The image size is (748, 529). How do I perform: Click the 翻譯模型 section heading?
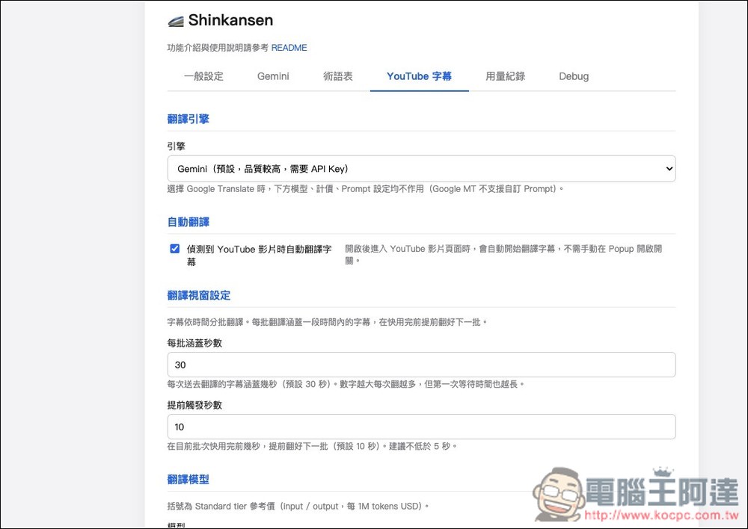click(x=187, y=479)
